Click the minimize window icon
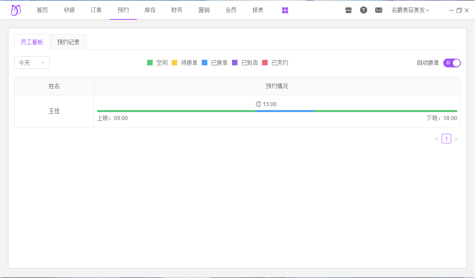 click(452, 10)
